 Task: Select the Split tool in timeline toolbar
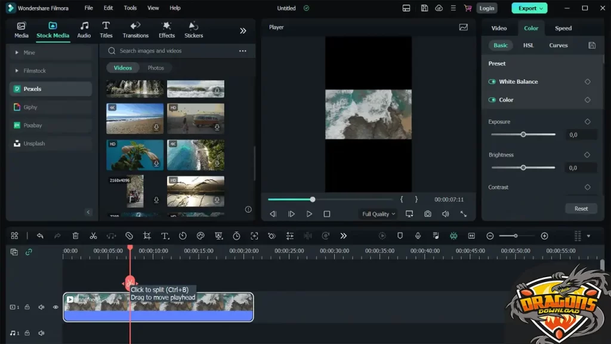pyautogui.click(x=93, y=235)
